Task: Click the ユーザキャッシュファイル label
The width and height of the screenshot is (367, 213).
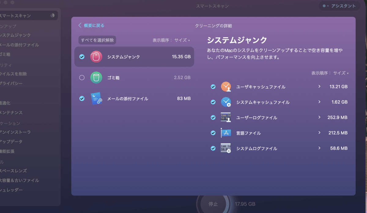Action: pos(261,87)
